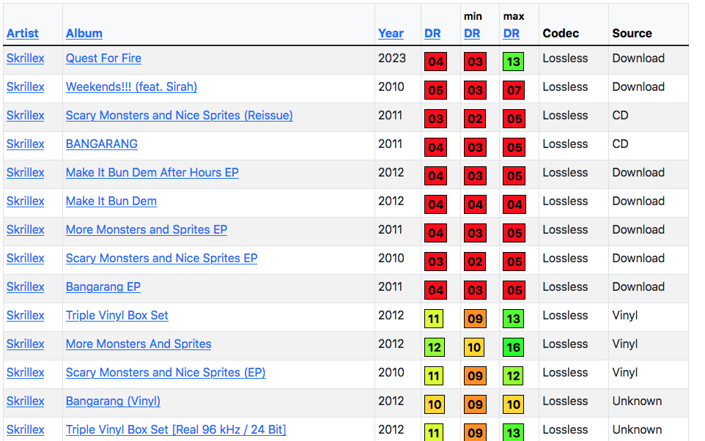Open the Triple Vinyl Box Set link

(x=117, y=316)
